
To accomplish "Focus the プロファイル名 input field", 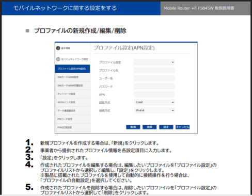I will 154,70.
